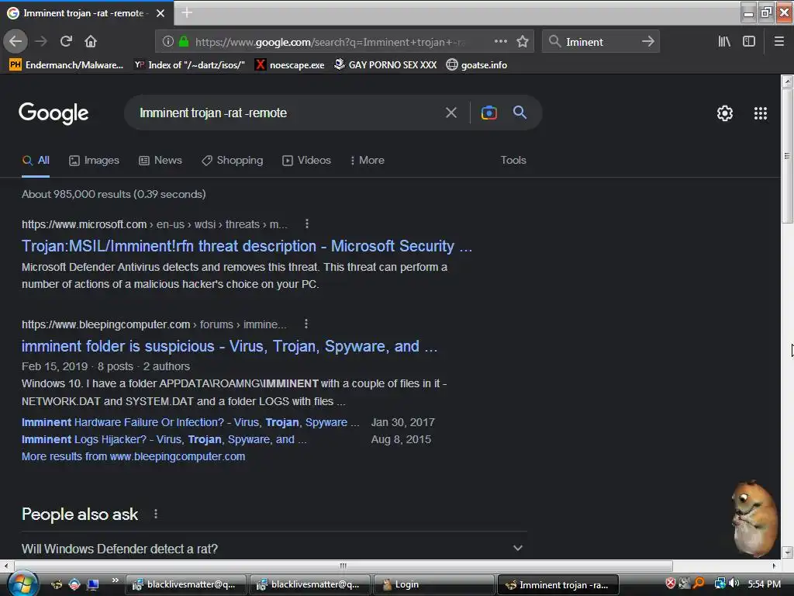The height and width of the screenshot is (596, 794).
Task: Search by image with the camera icon
Action: click(488, 113)
